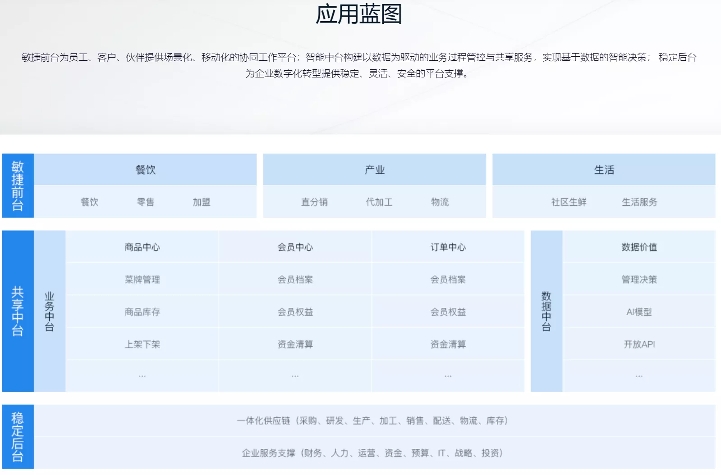
Task: Click 资金清算 in the 订单中心 column
Action: (448, 344)
